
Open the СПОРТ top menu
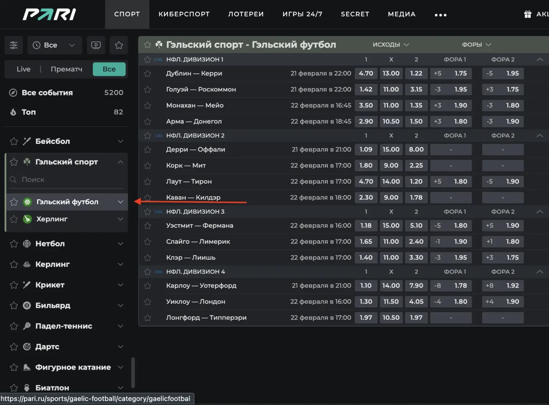click(x=127, y=14)
